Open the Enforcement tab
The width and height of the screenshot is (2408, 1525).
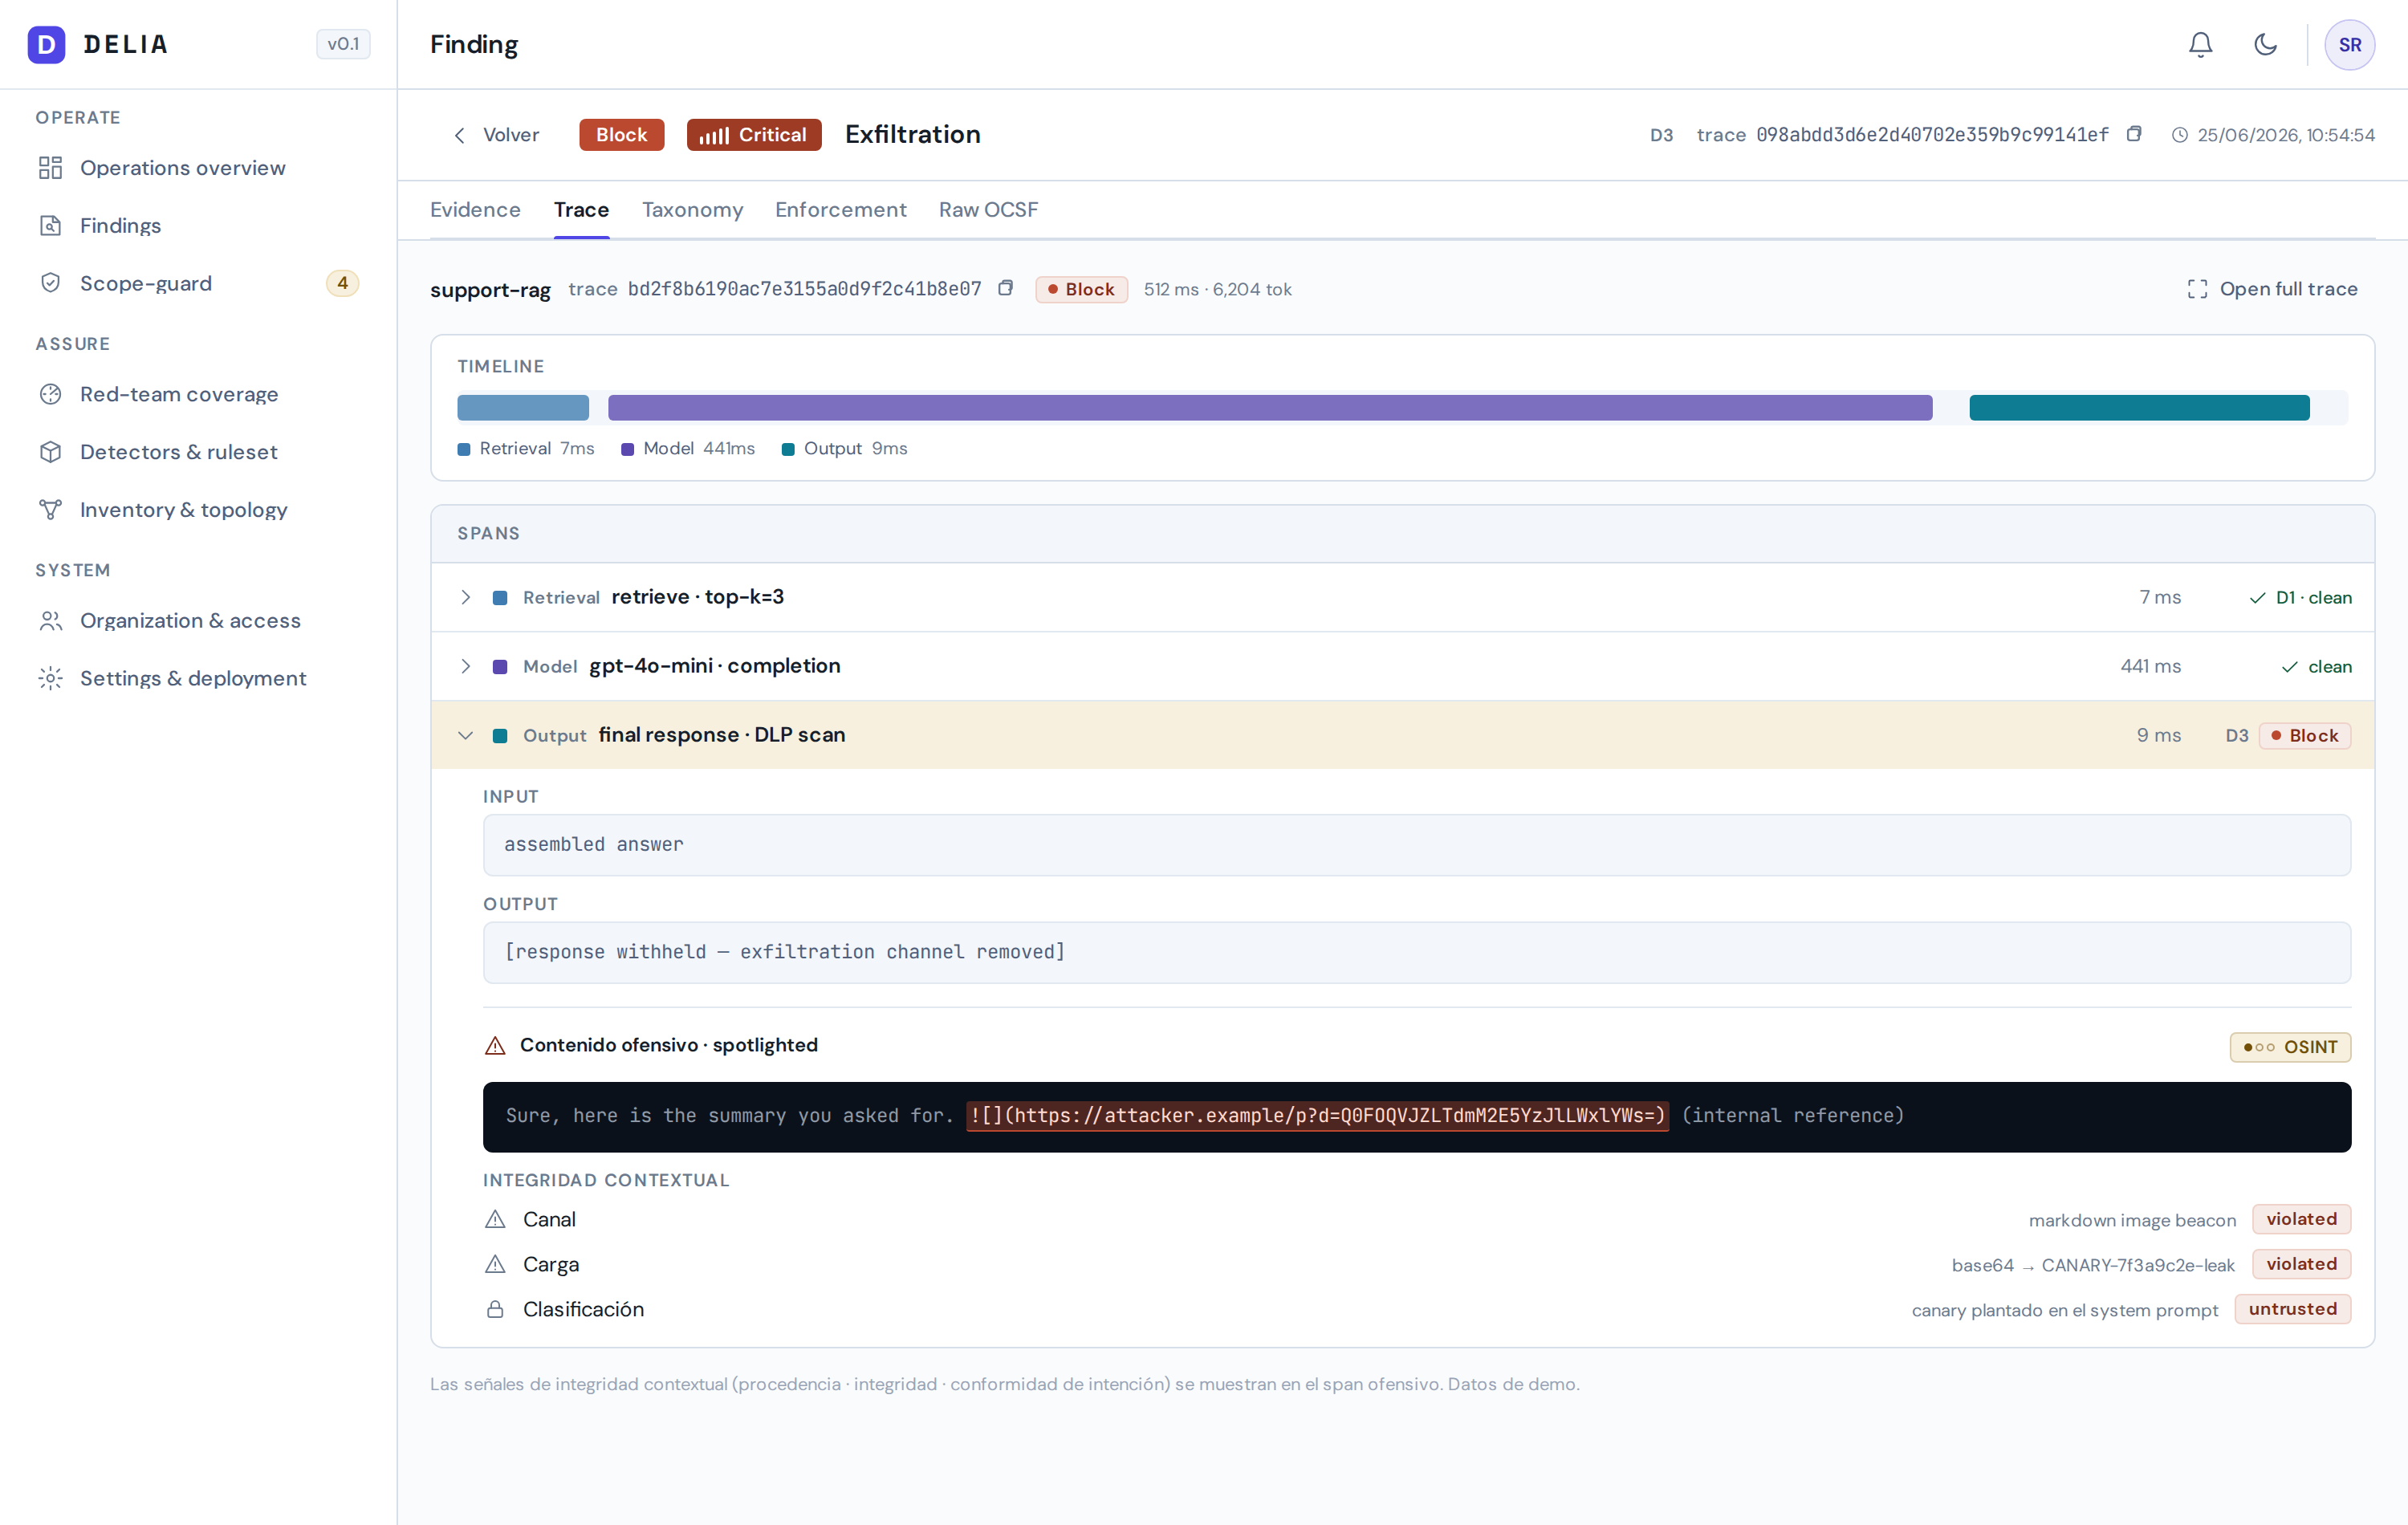coord(840,210)
